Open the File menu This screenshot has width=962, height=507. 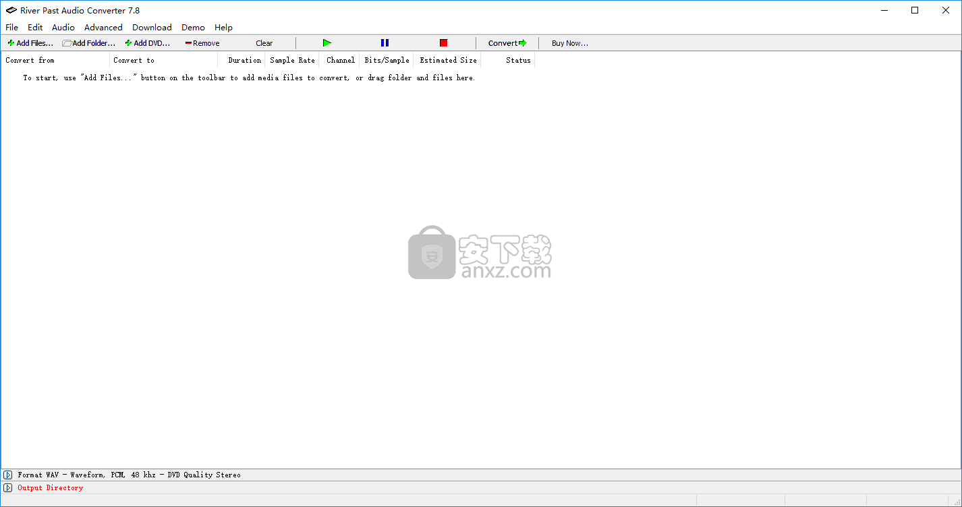coord(12,28)
